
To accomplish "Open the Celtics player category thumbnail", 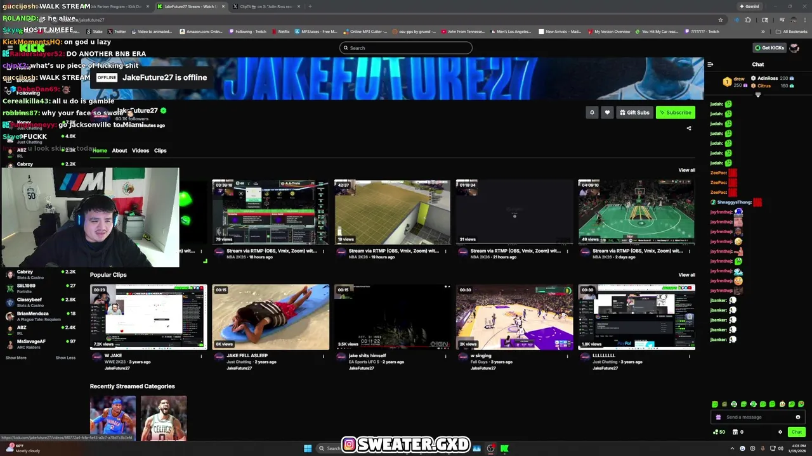I will tap(164, 418).
